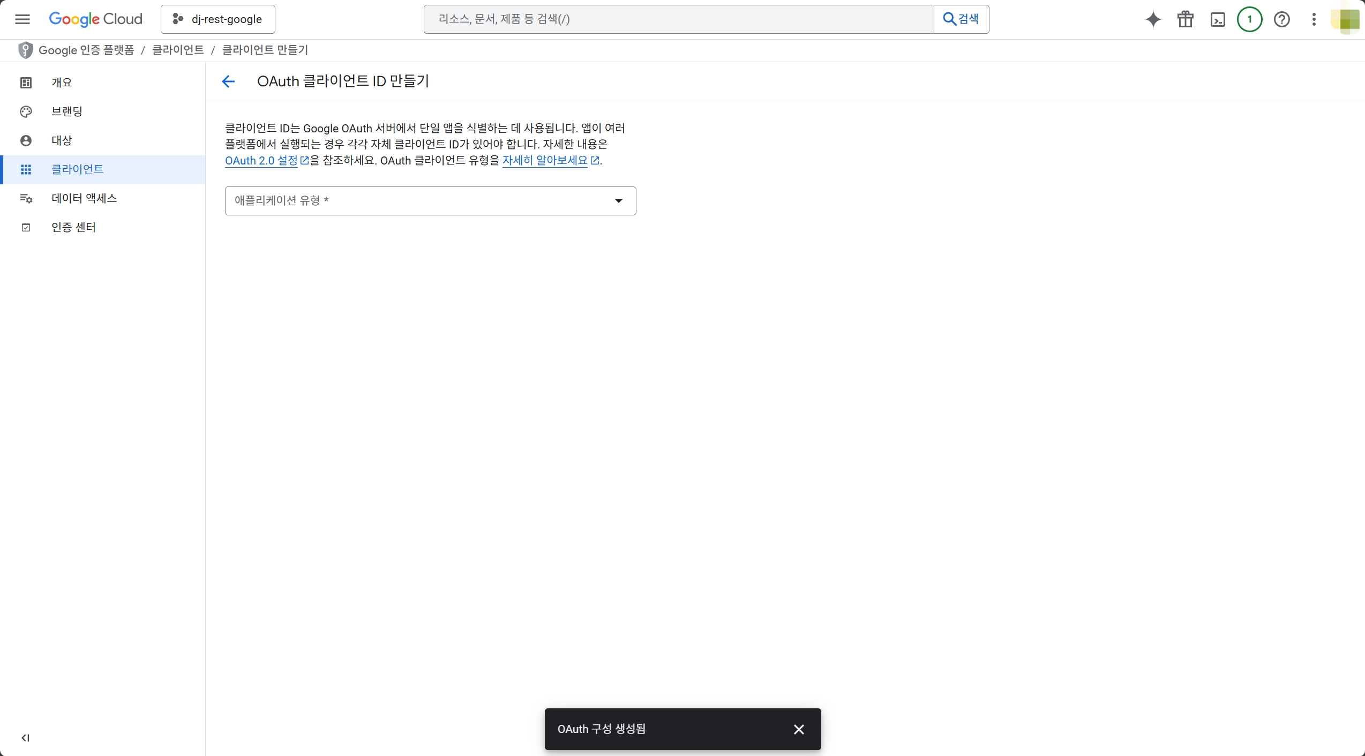Image resolution: width=1365 pixels, height=756 pixels.
Task: Click the Gemini sparkle assistant icon
Action: pyautogui.click(x=1153, y=20)
